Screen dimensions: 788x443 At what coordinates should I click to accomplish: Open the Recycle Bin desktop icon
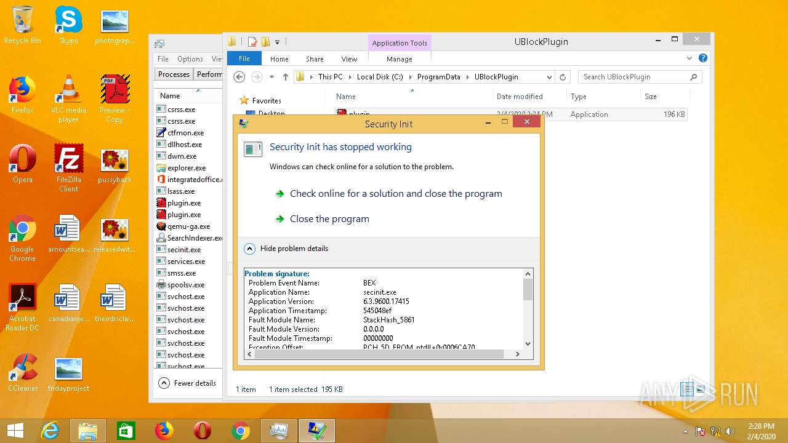(x=23, y=25)
